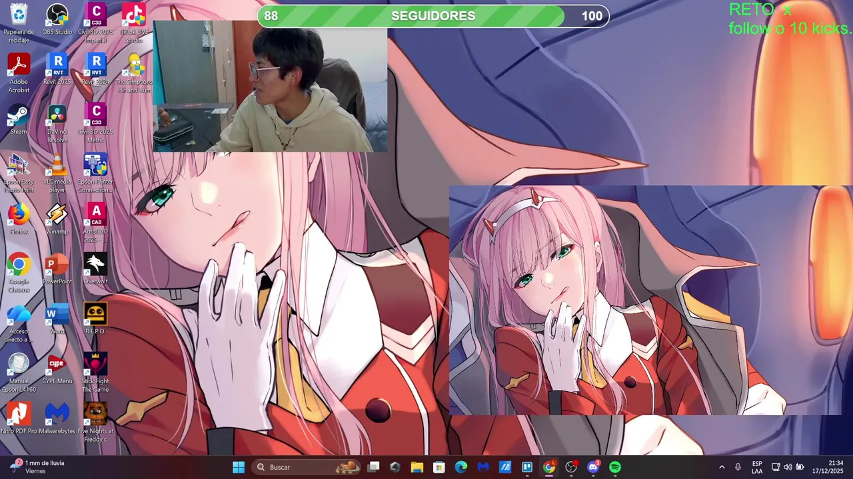Select the PowerPoint desktop icon

pyautogui.click(x=57, y=269)
